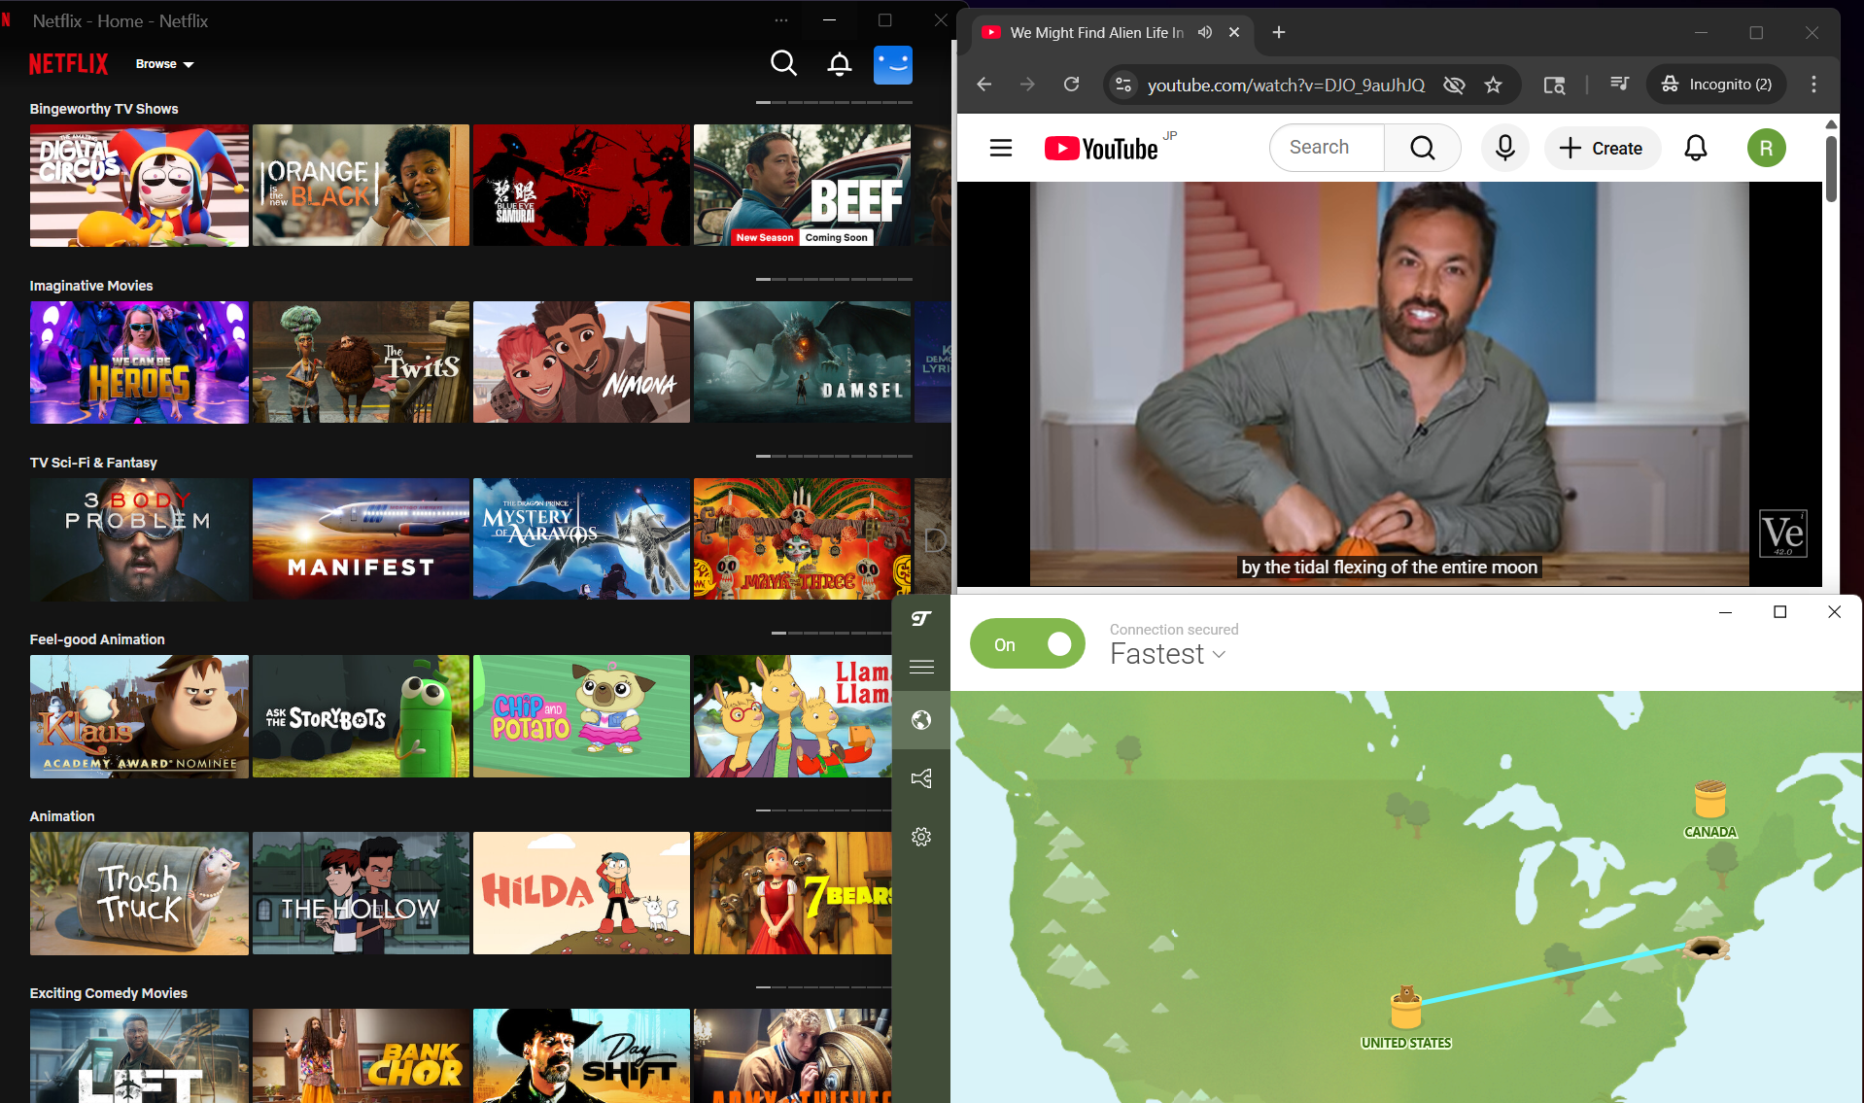
Task: Open the Hilda show thumbnail
Action: tap(581, 892)
